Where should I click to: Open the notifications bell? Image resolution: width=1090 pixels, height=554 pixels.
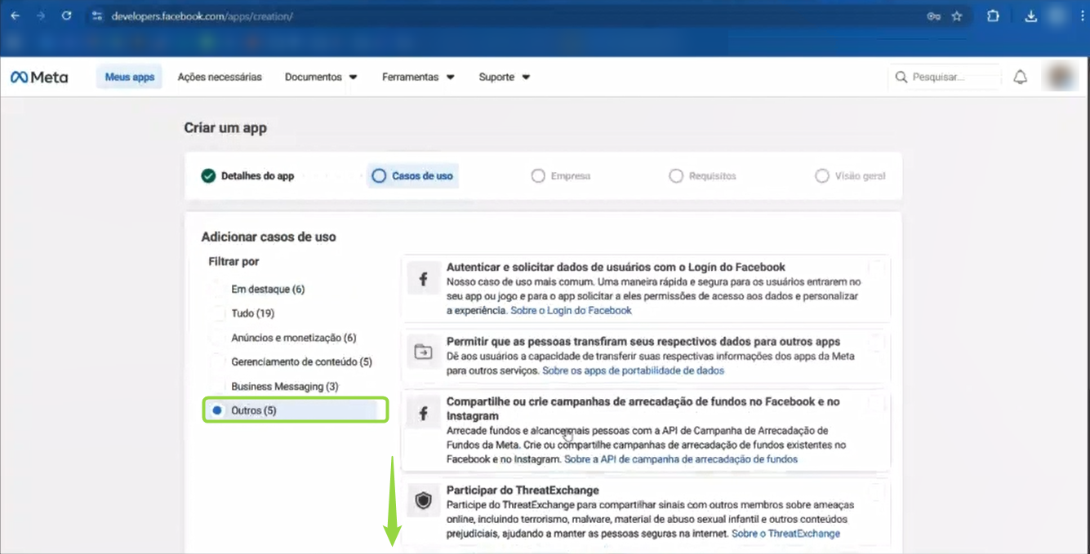pos(1020,78)
